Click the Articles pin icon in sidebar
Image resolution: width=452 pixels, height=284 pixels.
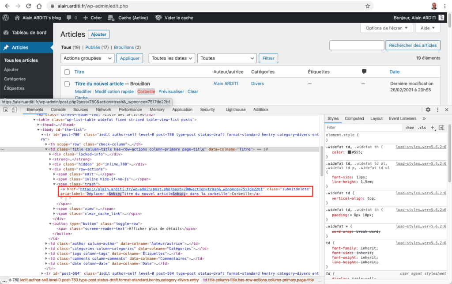[x=6, y=47]
